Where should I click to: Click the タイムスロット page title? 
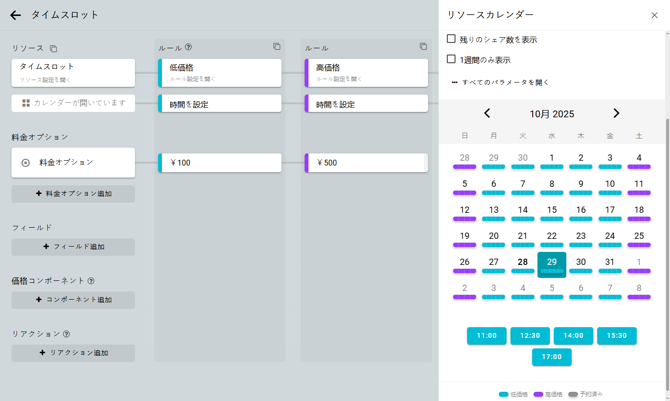[65, 15]
